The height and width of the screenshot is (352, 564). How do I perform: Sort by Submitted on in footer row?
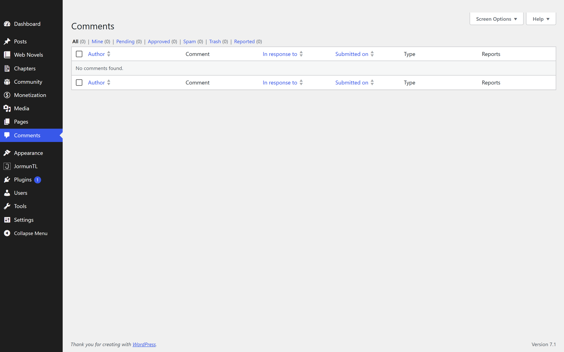(x=355, y=82)
